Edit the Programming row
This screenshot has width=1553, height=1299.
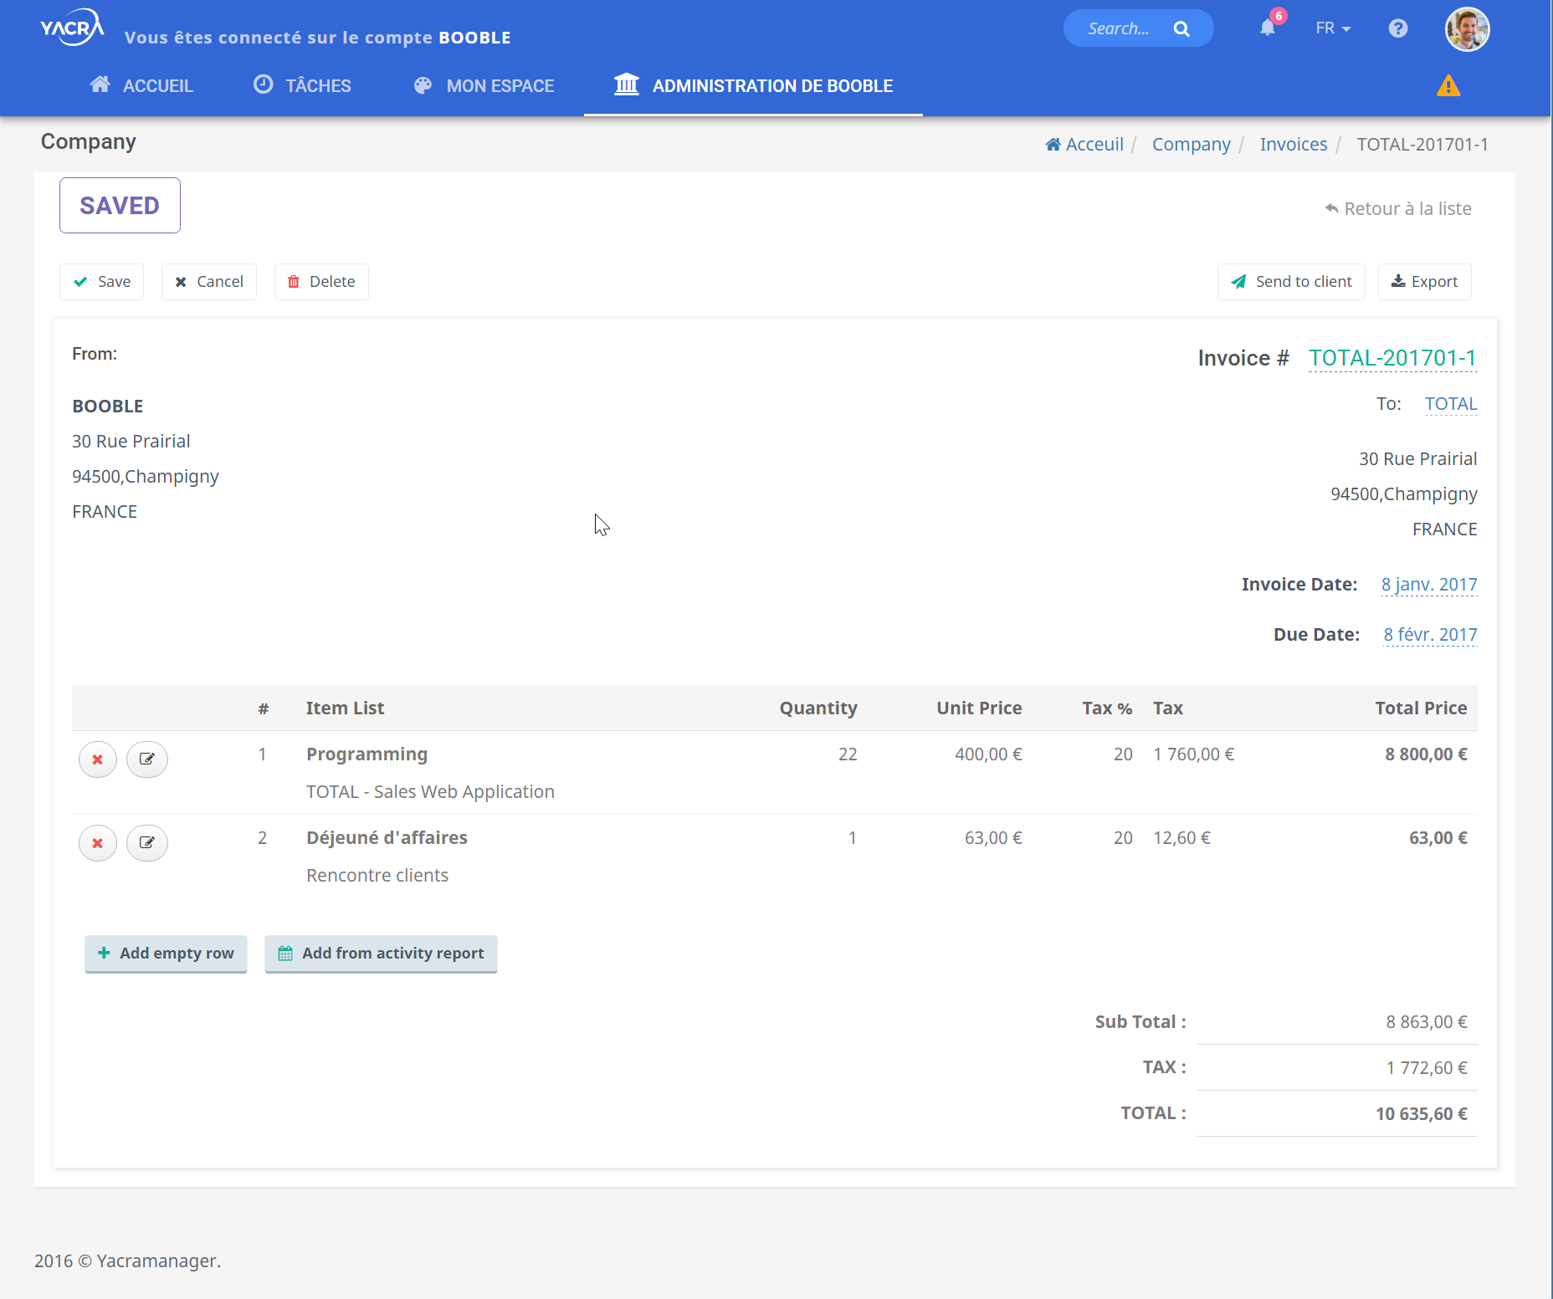pos(147,759)
